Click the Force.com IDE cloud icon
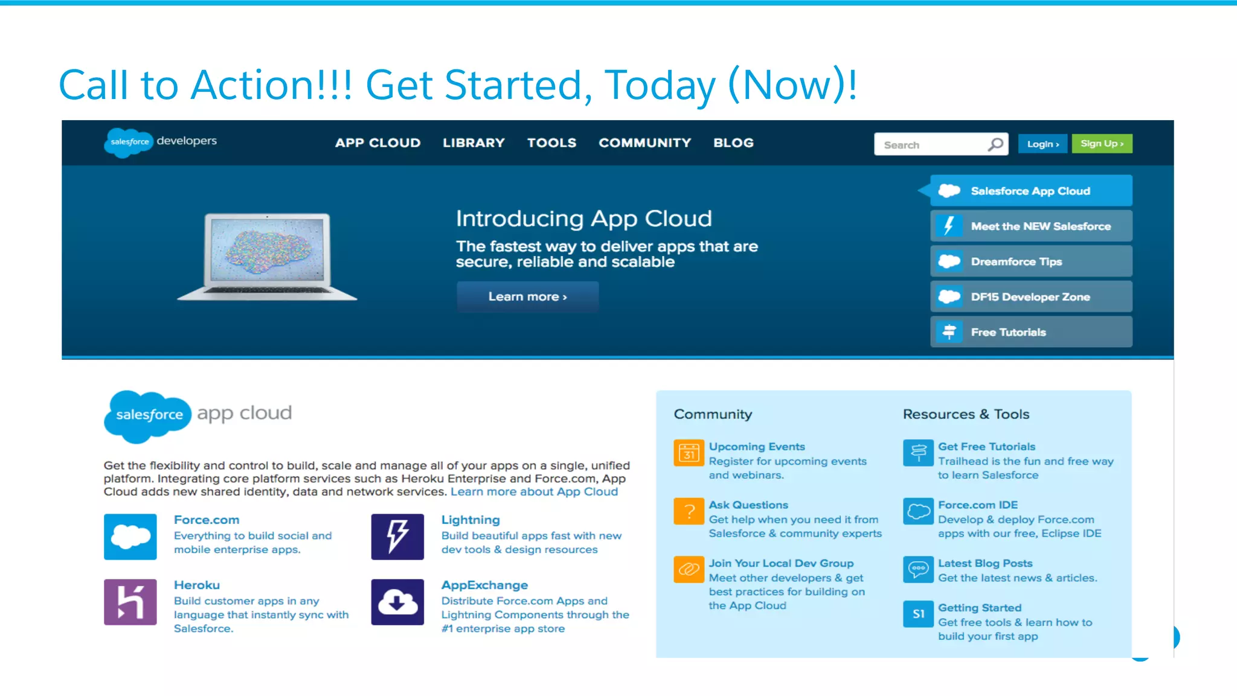Screen dimensions: 1237x696 pos(918,511)
